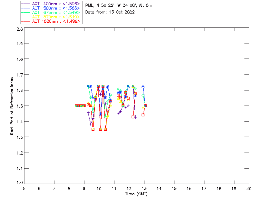The height and width of the screenshot is (204, 256).
Task: Click the x-axis tick label 13
Action: tap(144, 188)
